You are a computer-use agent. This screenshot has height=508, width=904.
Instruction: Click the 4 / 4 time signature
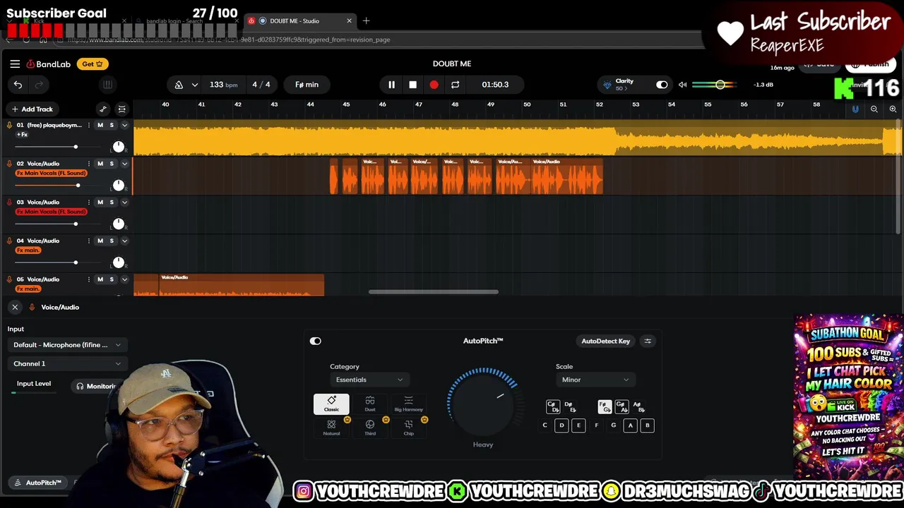(x=261, y=85)
